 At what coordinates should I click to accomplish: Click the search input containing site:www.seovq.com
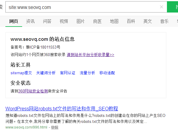coord(86,7)
